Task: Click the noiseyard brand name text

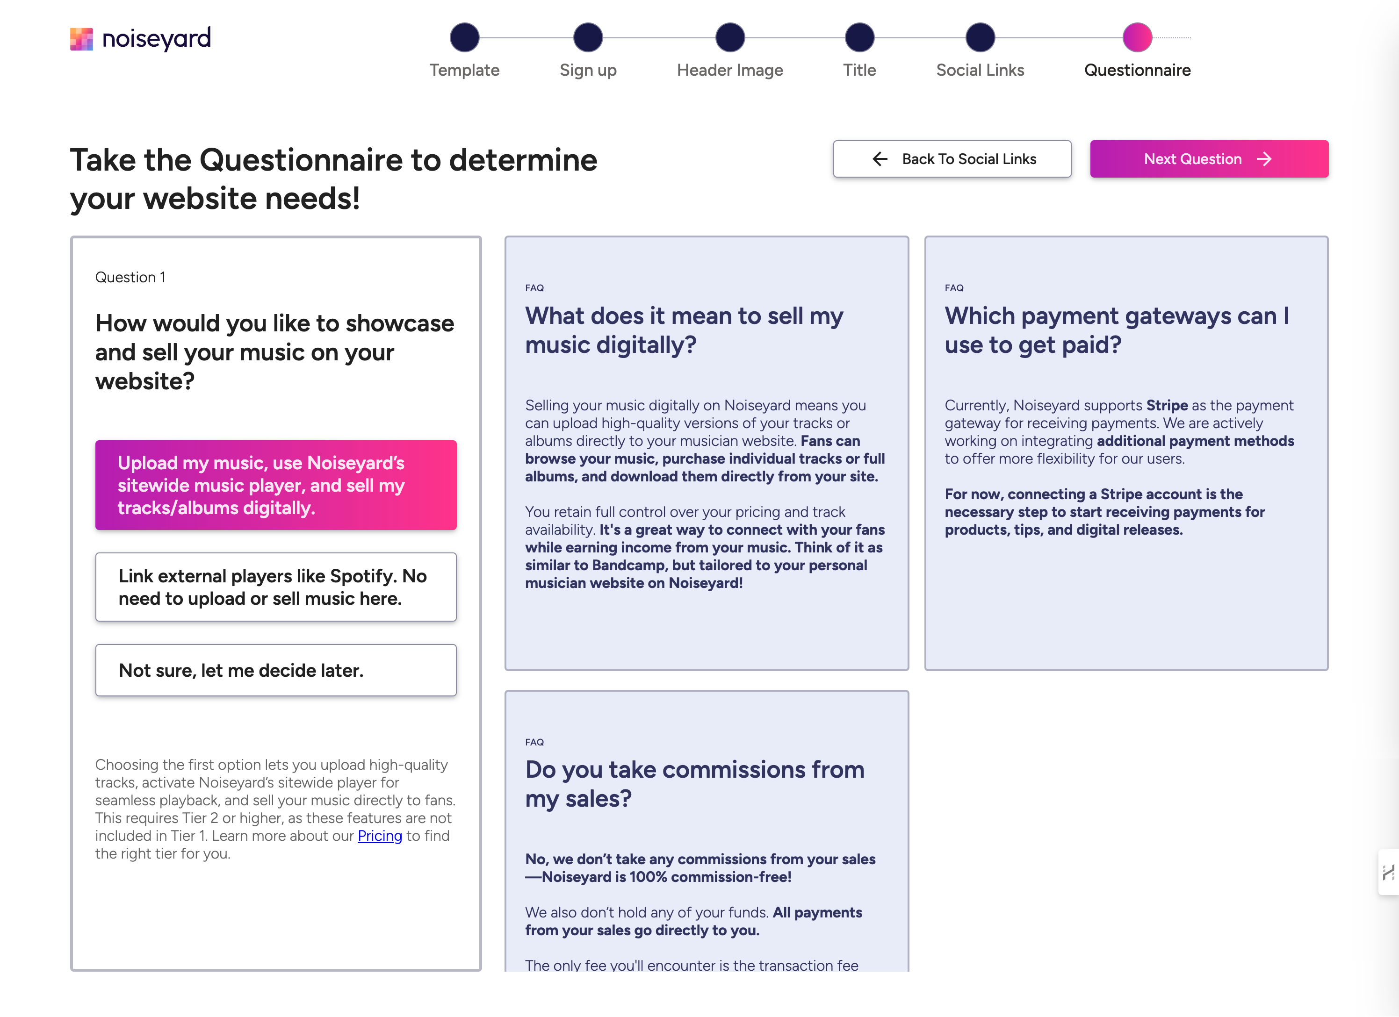Action: click(157, 39)
